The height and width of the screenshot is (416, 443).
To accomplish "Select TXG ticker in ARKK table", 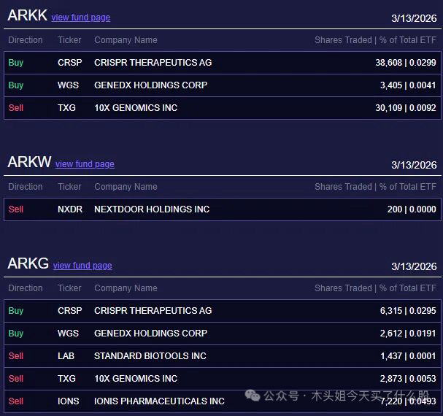I will click(66, 108).
